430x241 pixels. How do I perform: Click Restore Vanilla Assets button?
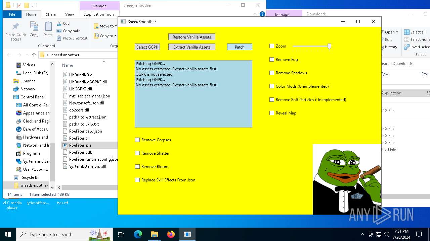(x=192, y=37)
